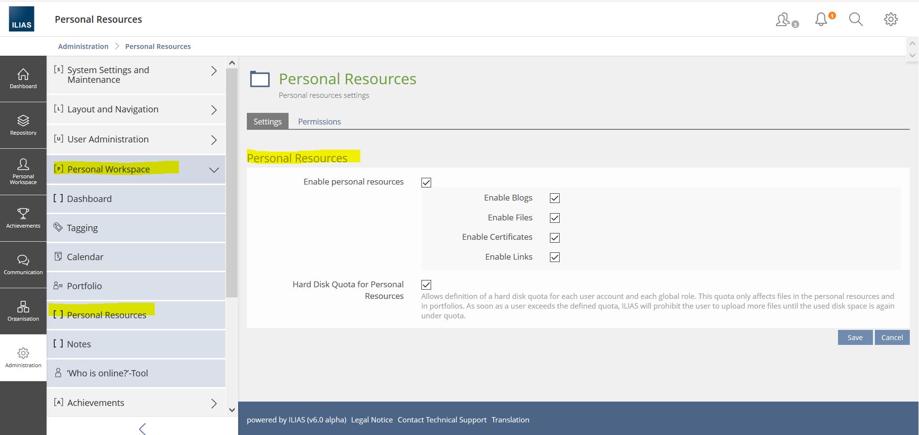Open 'Who is online?'-Tool menu item
Image resolution: width=919 pixels, height=435 pixels.
(136, 373)
